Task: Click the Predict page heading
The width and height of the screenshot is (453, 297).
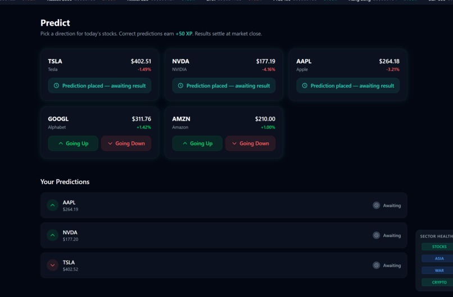Action: (55, 23)
